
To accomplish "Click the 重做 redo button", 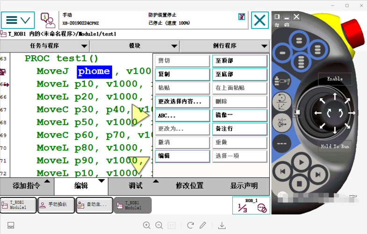I will point(240,142).
